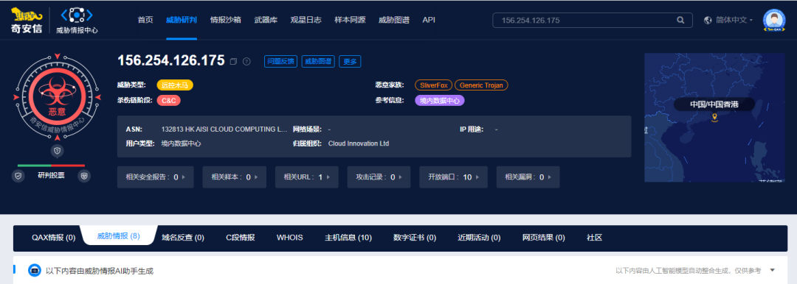The width and height of the screenshot is (797, 284).
Task: Switch to 主机信息 (10) tab
Action: coord(348,238)
